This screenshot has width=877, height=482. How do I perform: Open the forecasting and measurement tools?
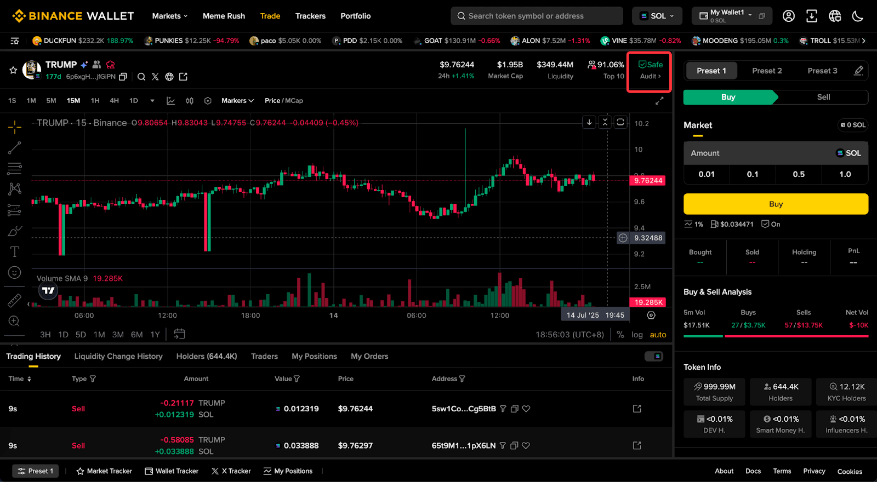coord(15,210)
